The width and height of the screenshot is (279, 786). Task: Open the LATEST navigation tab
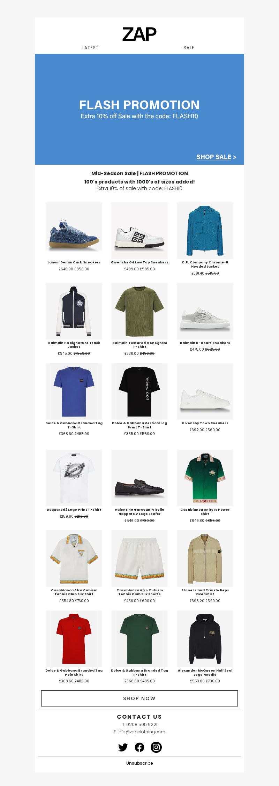[90, 48]
